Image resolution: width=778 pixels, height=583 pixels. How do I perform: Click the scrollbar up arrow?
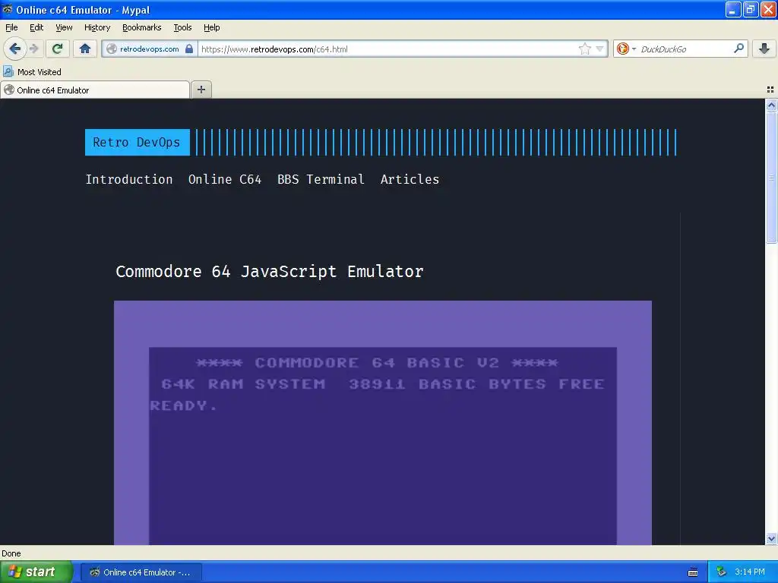[771, 105]
